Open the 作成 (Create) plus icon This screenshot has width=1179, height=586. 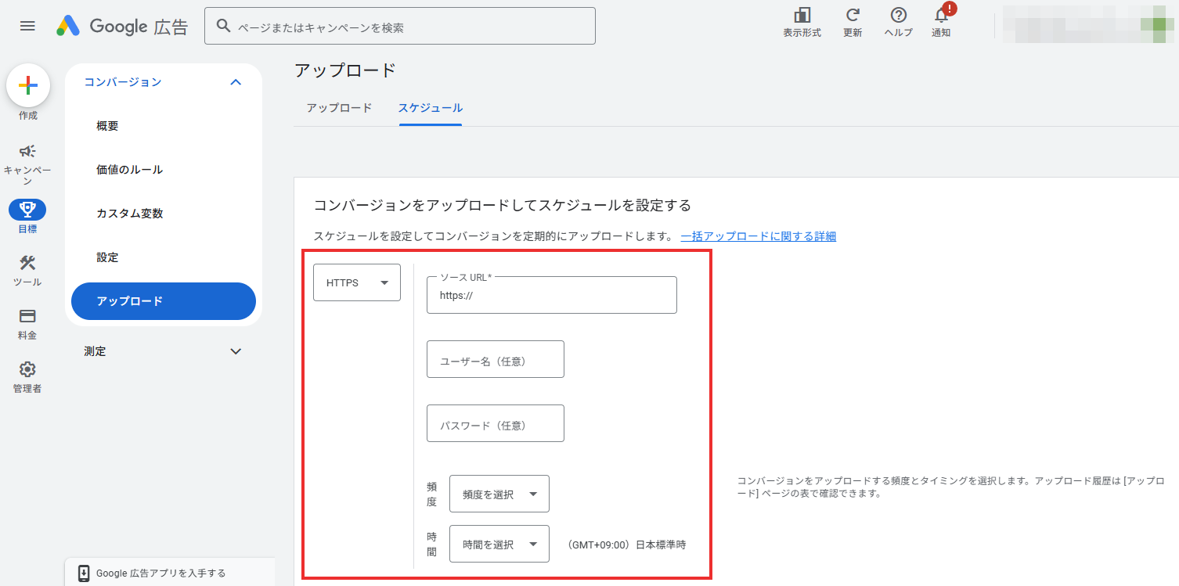[27, 84]
